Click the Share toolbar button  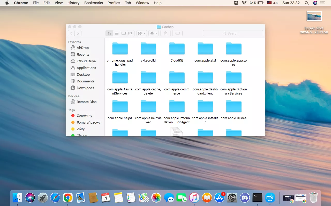(x=165, y=33)
